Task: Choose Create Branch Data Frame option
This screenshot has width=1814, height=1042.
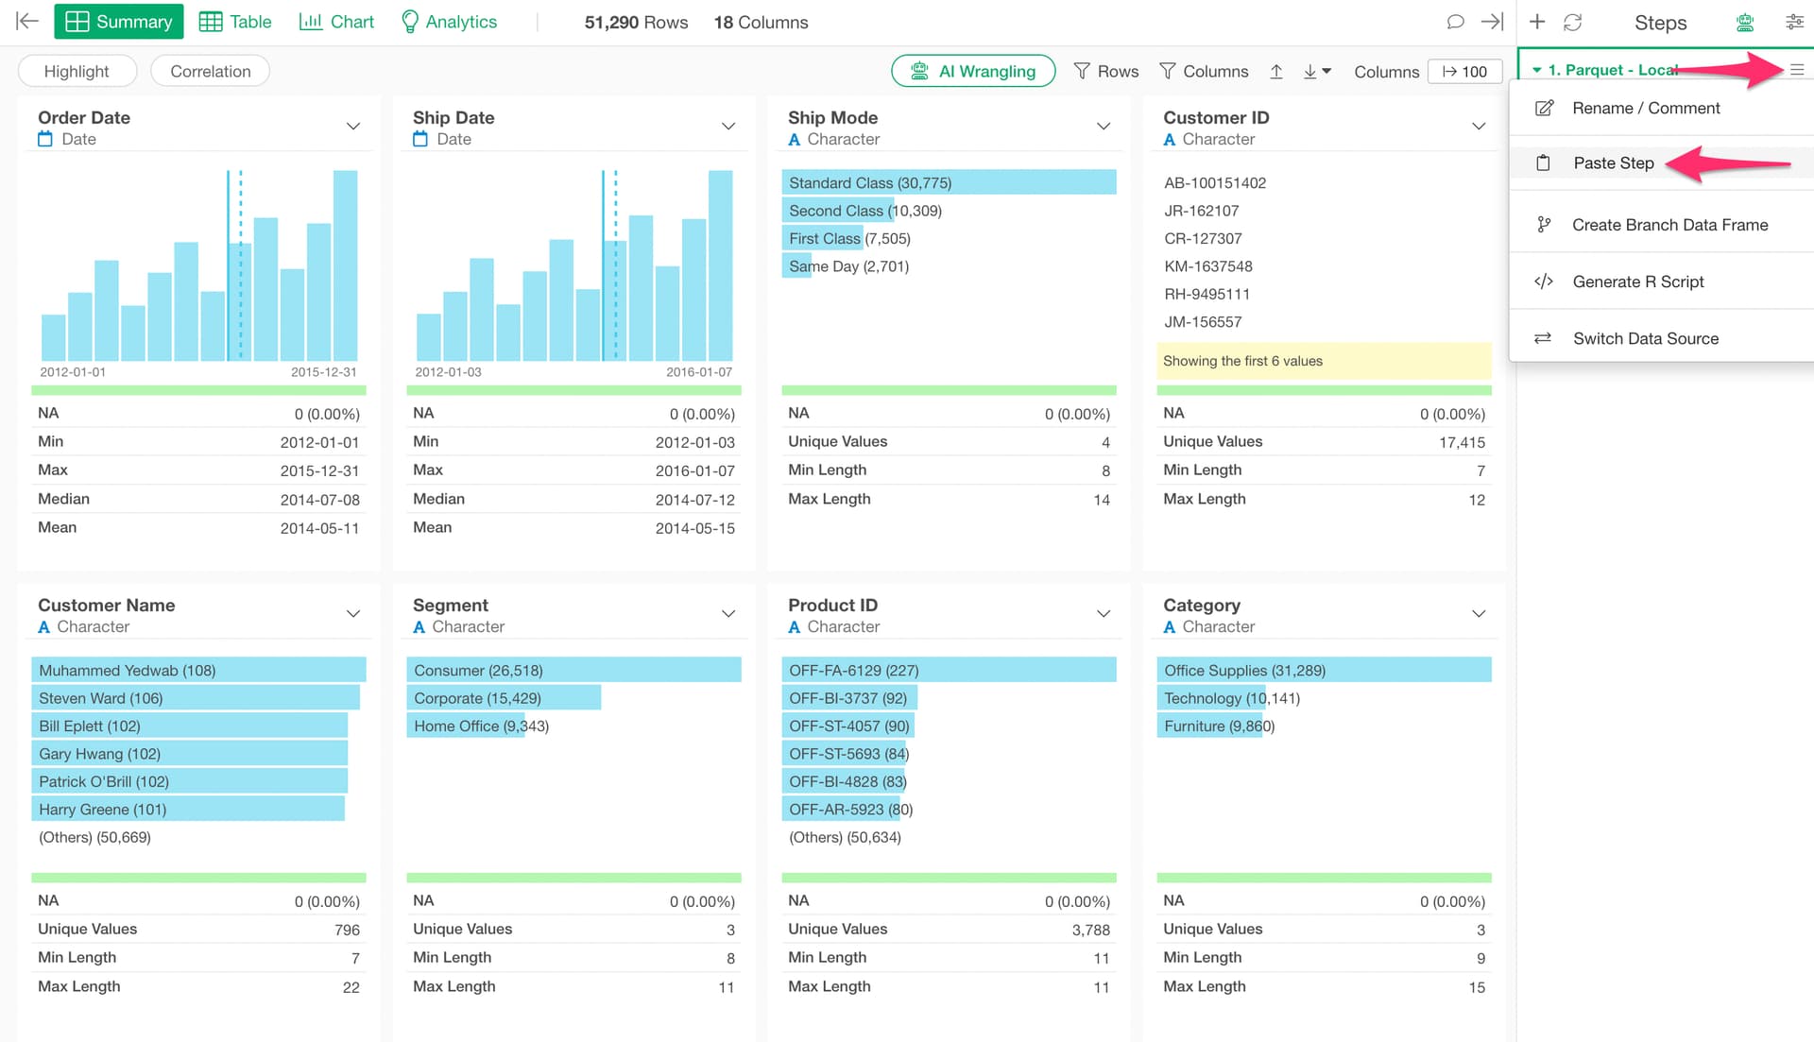Action: 1669,225
